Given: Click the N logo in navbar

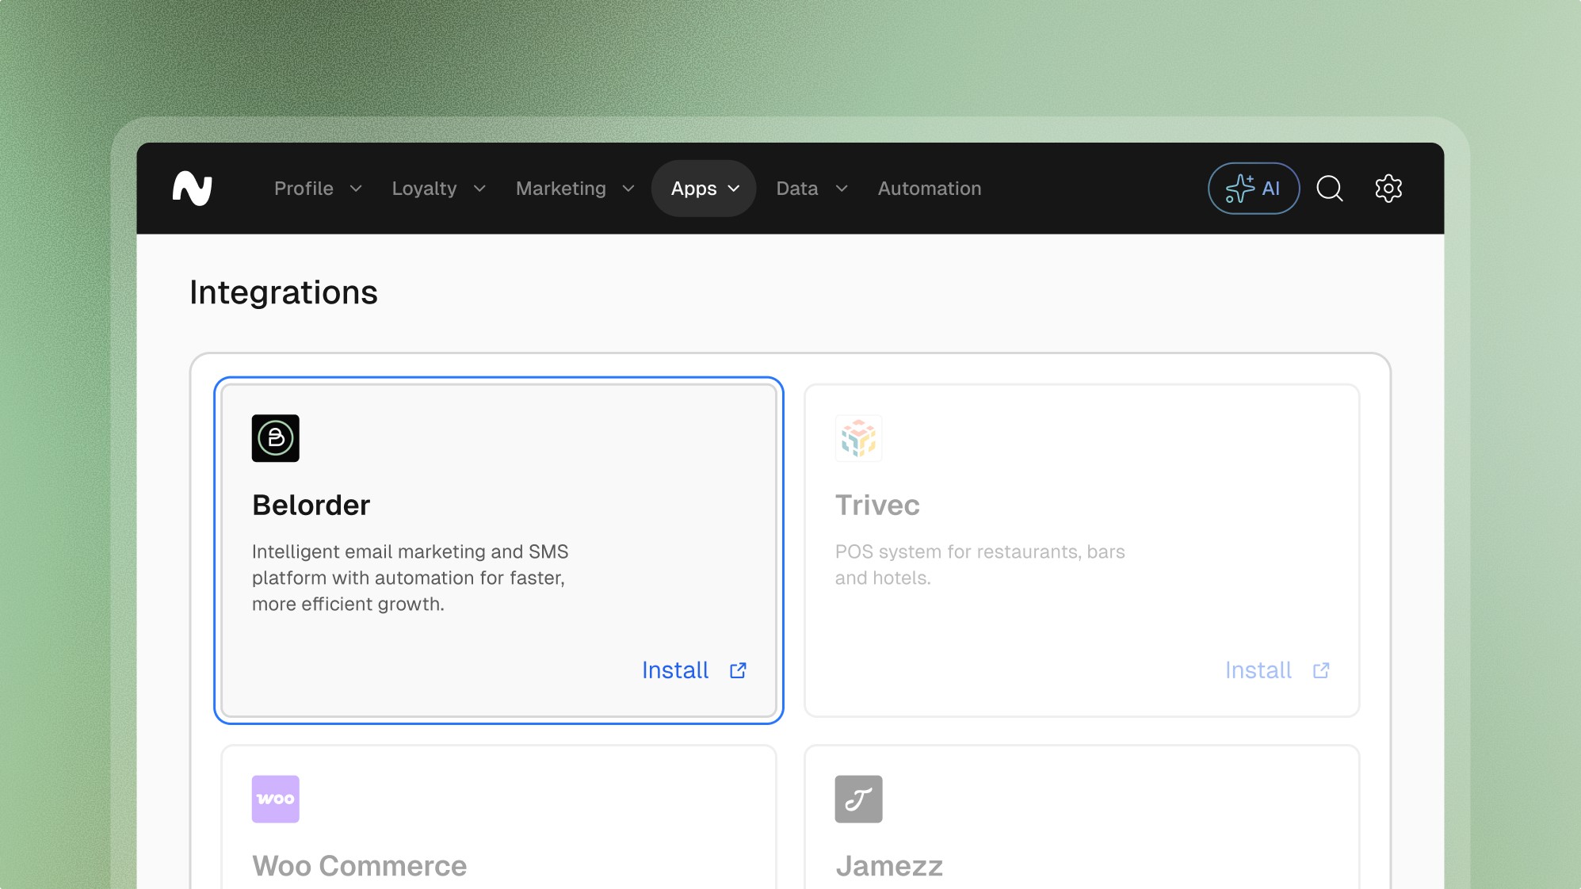Looking at the screenshot, I should click(193, 189).
